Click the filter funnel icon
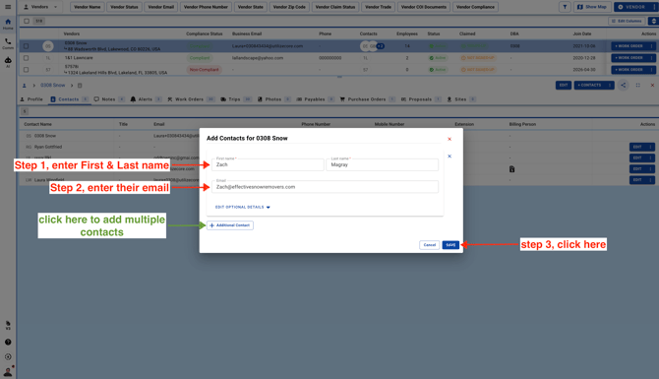Image resolution: width=659 pixels, height=379 pixels. [x=565, y=7]
